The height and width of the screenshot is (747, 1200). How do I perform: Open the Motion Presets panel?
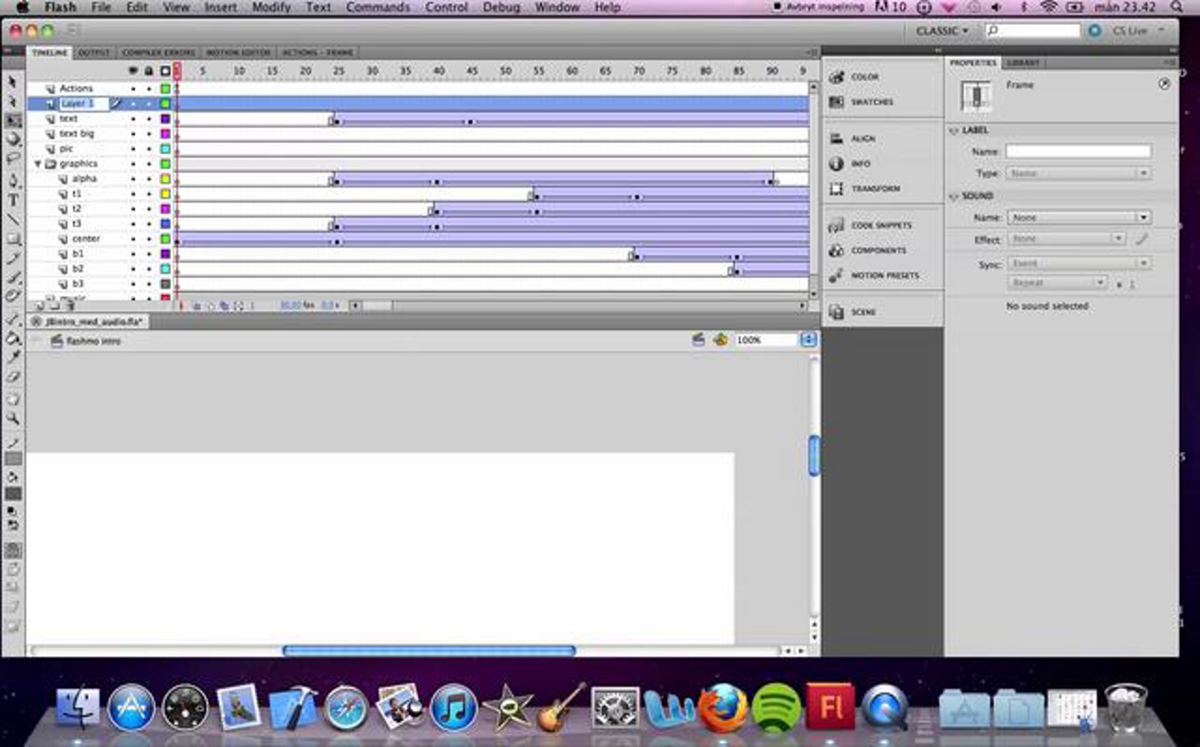[884, 276]
